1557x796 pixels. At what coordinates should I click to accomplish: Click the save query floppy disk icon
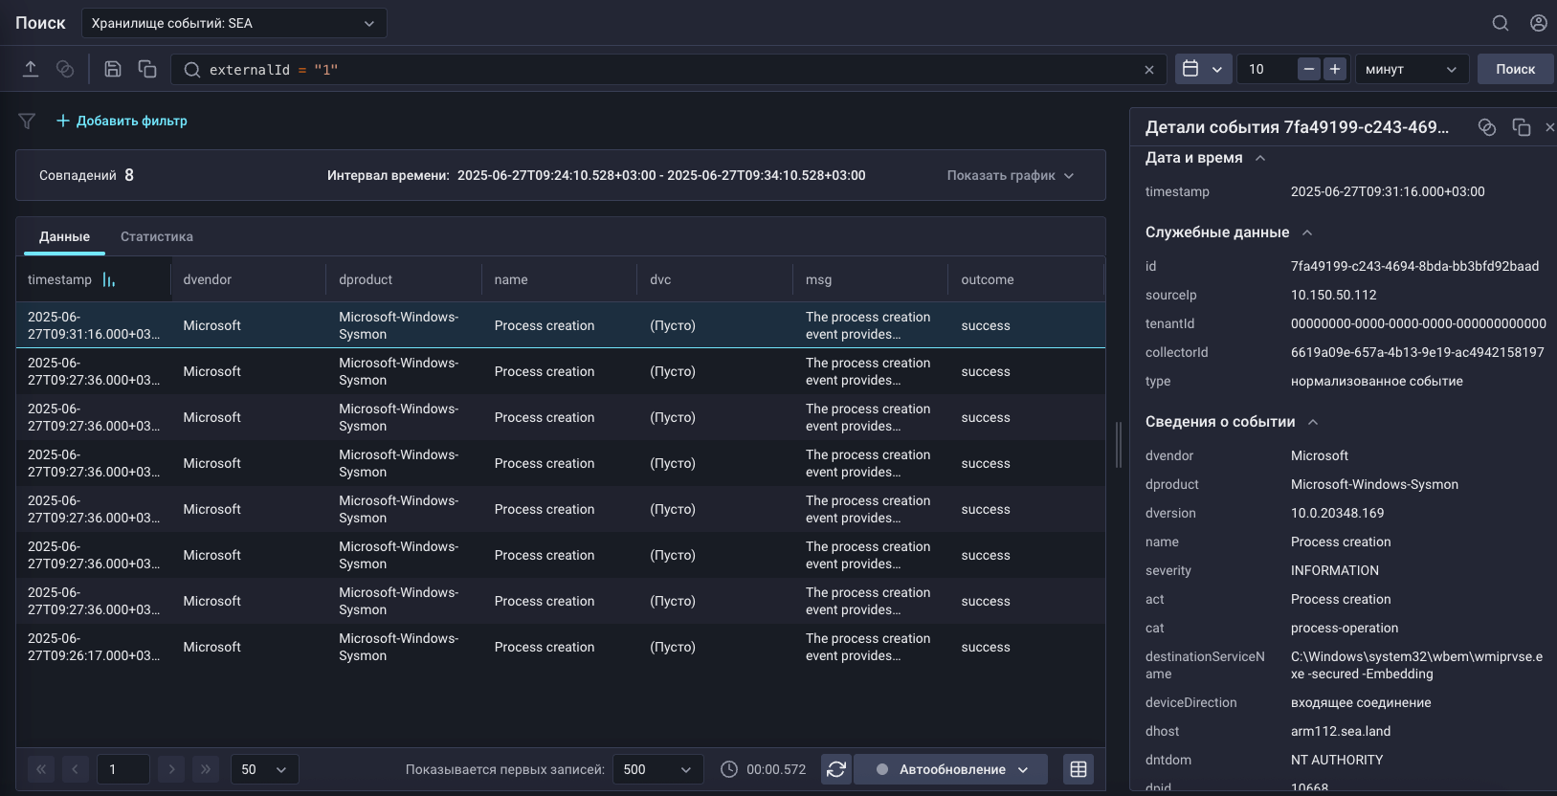113,69
